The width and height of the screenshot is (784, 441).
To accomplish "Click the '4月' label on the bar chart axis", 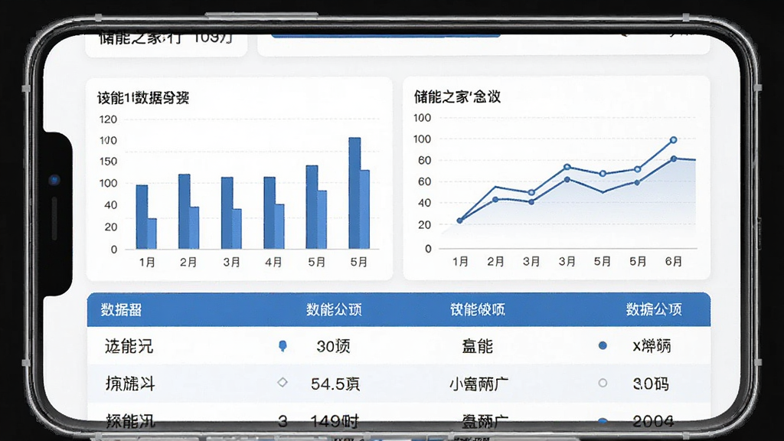I will [273, 262].
